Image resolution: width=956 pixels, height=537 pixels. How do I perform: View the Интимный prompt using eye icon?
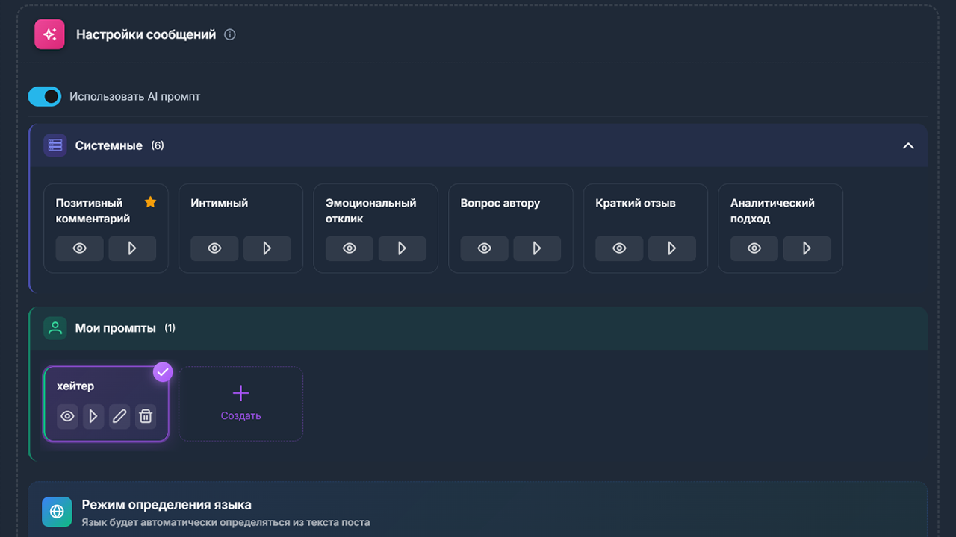click(214, 248)
